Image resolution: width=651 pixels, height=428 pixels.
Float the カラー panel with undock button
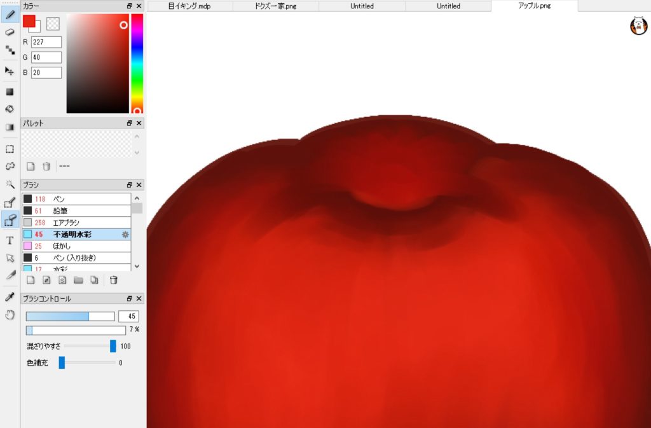tap(129, 6)
